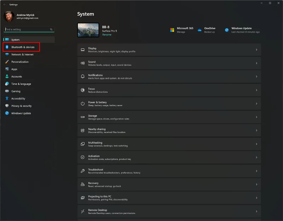Click the Projecting to this PC icon
The width and height of the screenshot is (283, 221).
(x=83, y=198)
